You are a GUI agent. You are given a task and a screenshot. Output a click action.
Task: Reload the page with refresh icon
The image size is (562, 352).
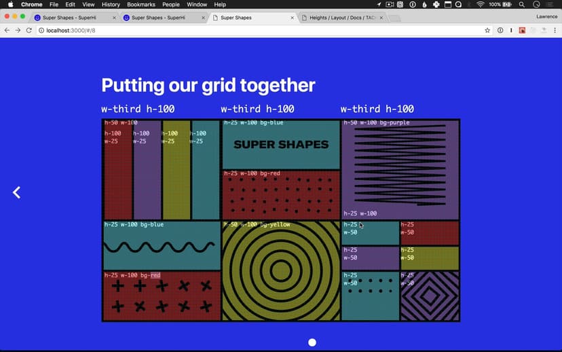(x=29, y=31)
